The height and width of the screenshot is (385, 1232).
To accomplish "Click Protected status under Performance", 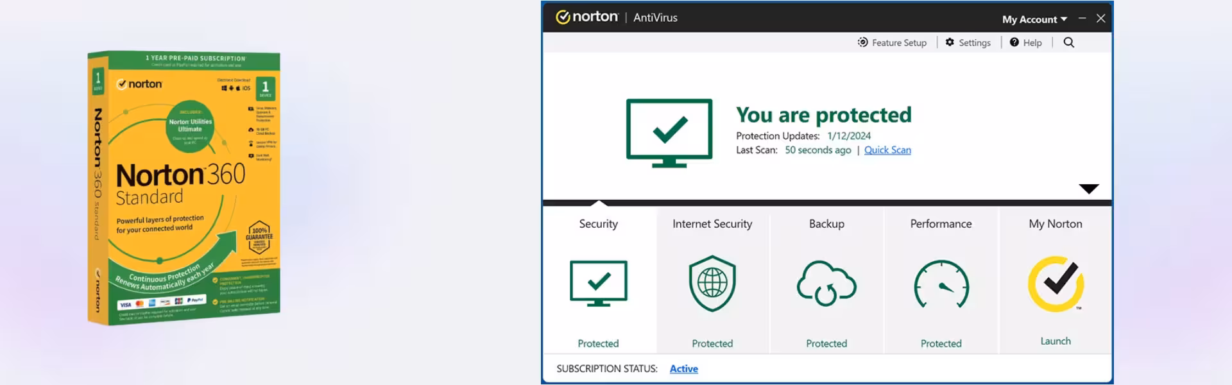I will (941, 344).
